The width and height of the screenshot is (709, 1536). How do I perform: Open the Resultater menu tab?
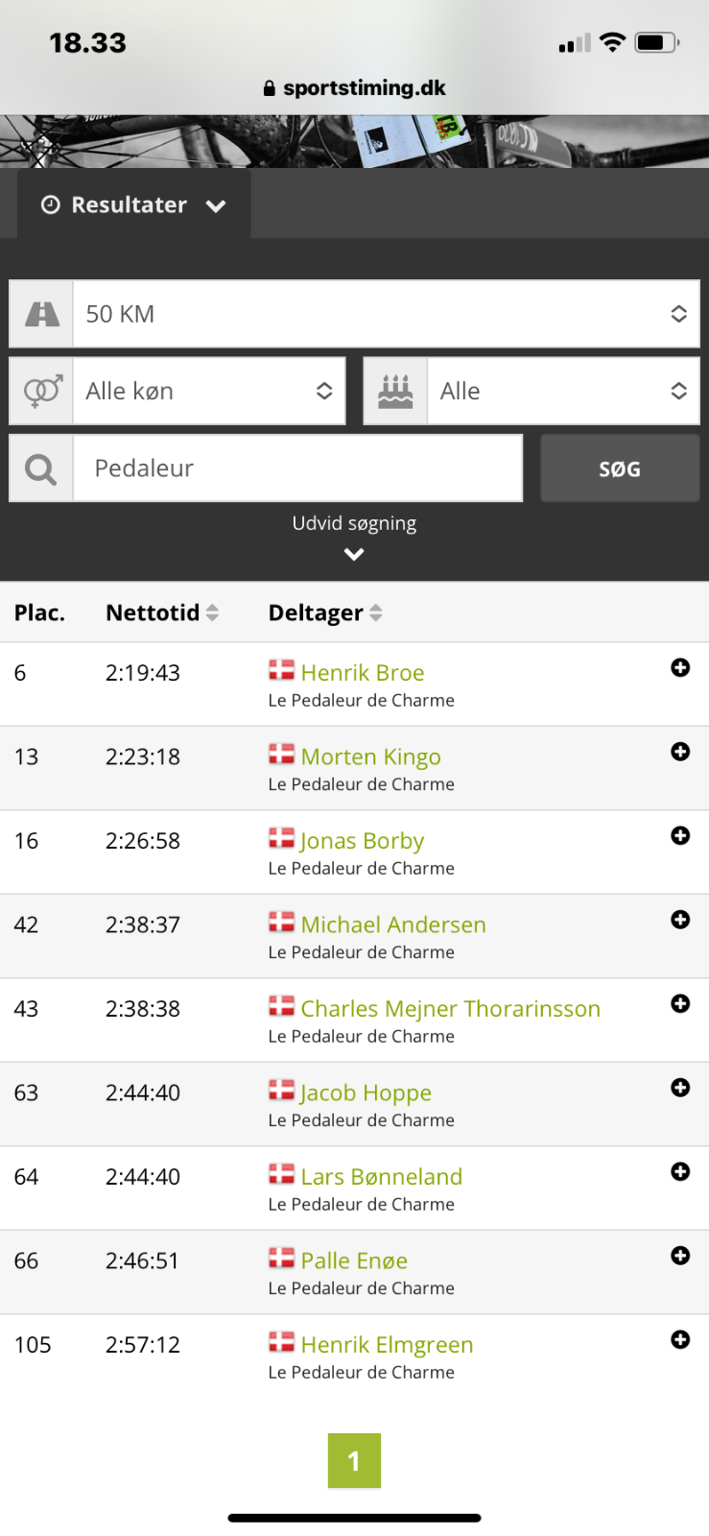(x=134, y=204)
